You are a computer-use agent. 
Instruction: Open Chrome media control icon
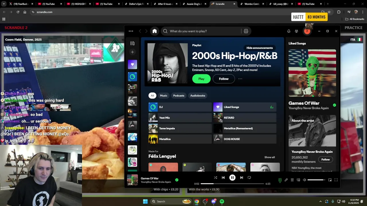tap(349, 12)
